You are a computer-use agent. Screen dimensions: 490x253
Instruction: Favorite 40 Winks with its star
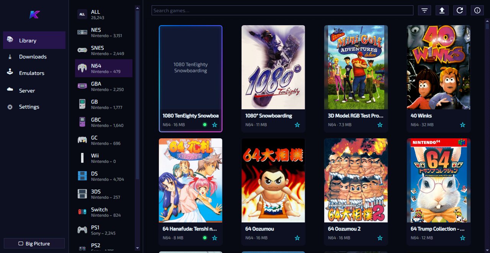click(462, 125)
